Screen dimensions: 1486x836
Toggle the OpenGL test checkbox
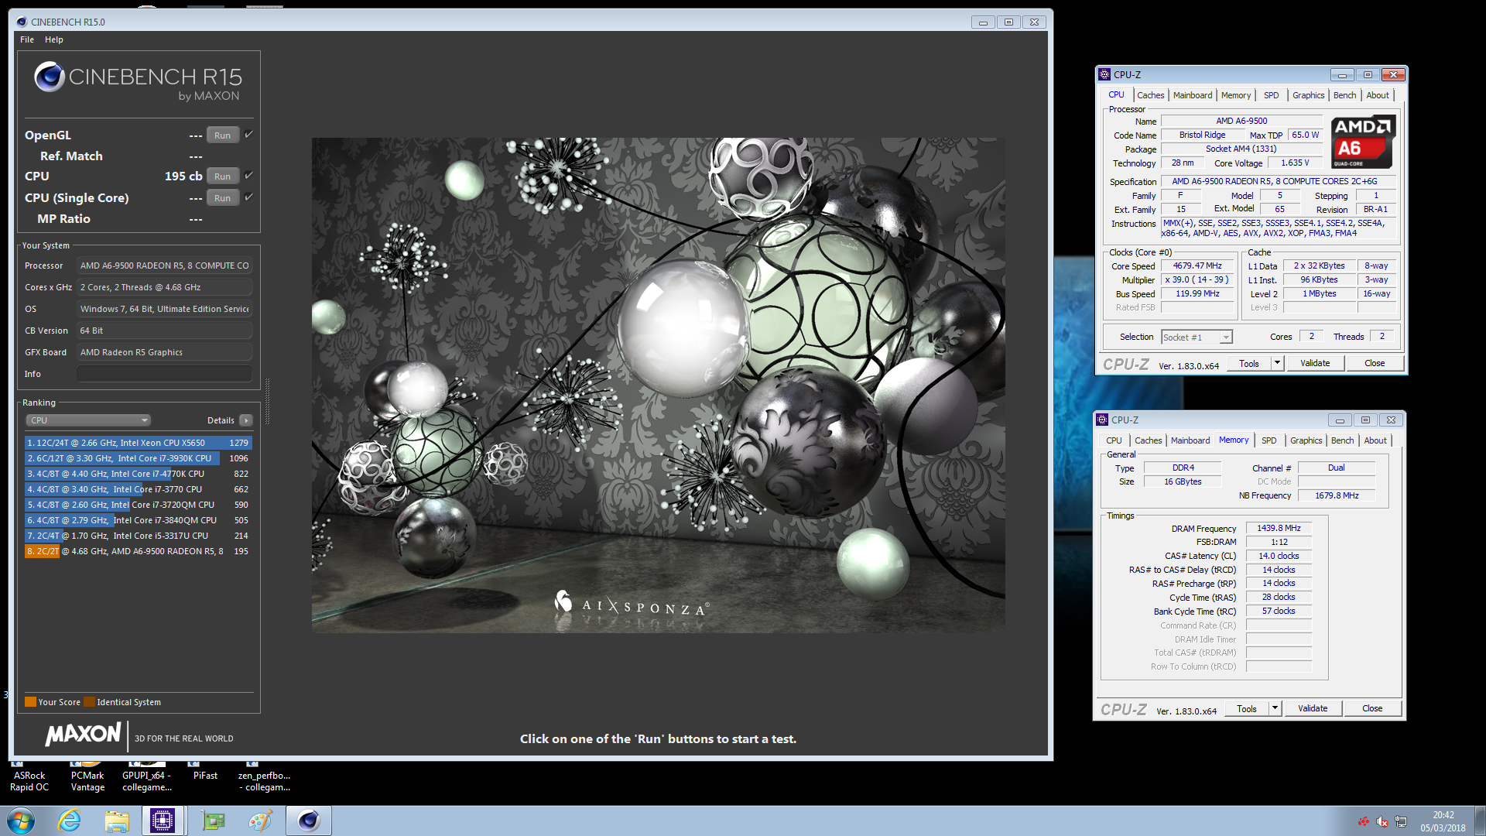(248, 135)
